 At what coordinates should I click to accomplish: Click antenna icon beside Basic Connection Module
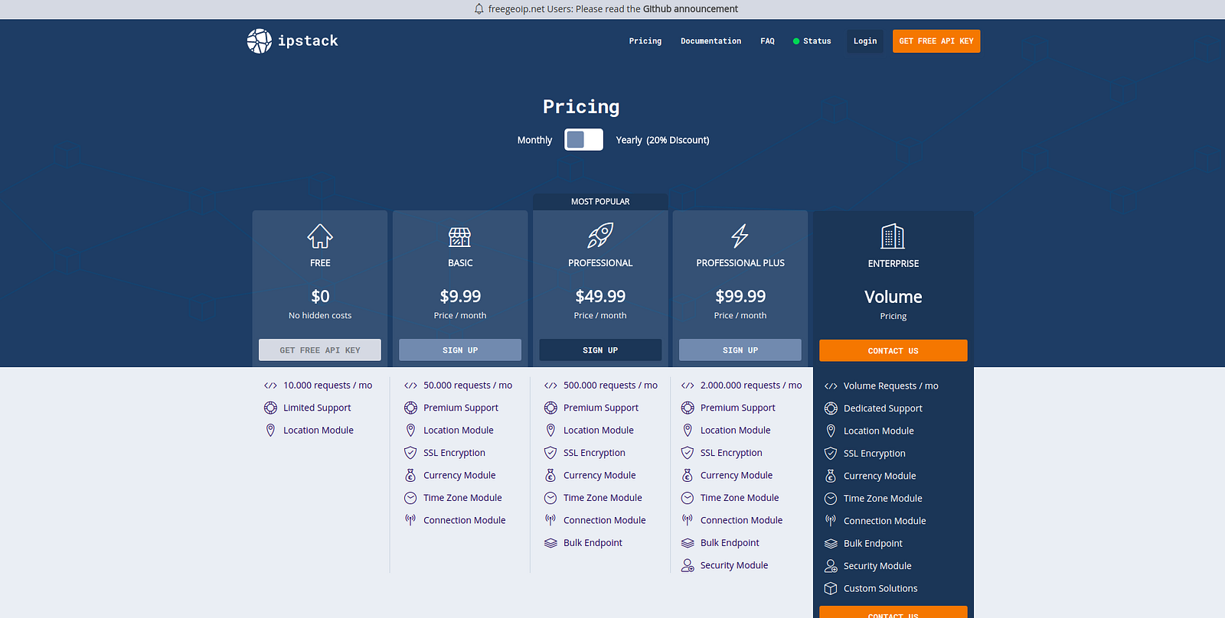click(410, 520)
